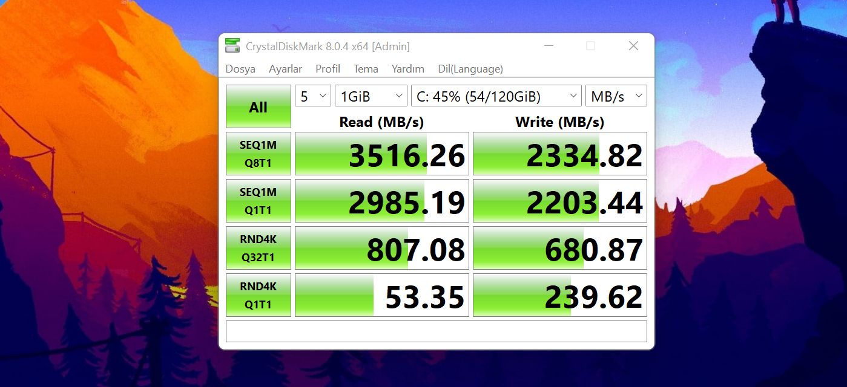Click the 2334.82 sequential write result
The width and height of the screenshot is (847, 387).
pyautogui.click(x=560, y=154)
